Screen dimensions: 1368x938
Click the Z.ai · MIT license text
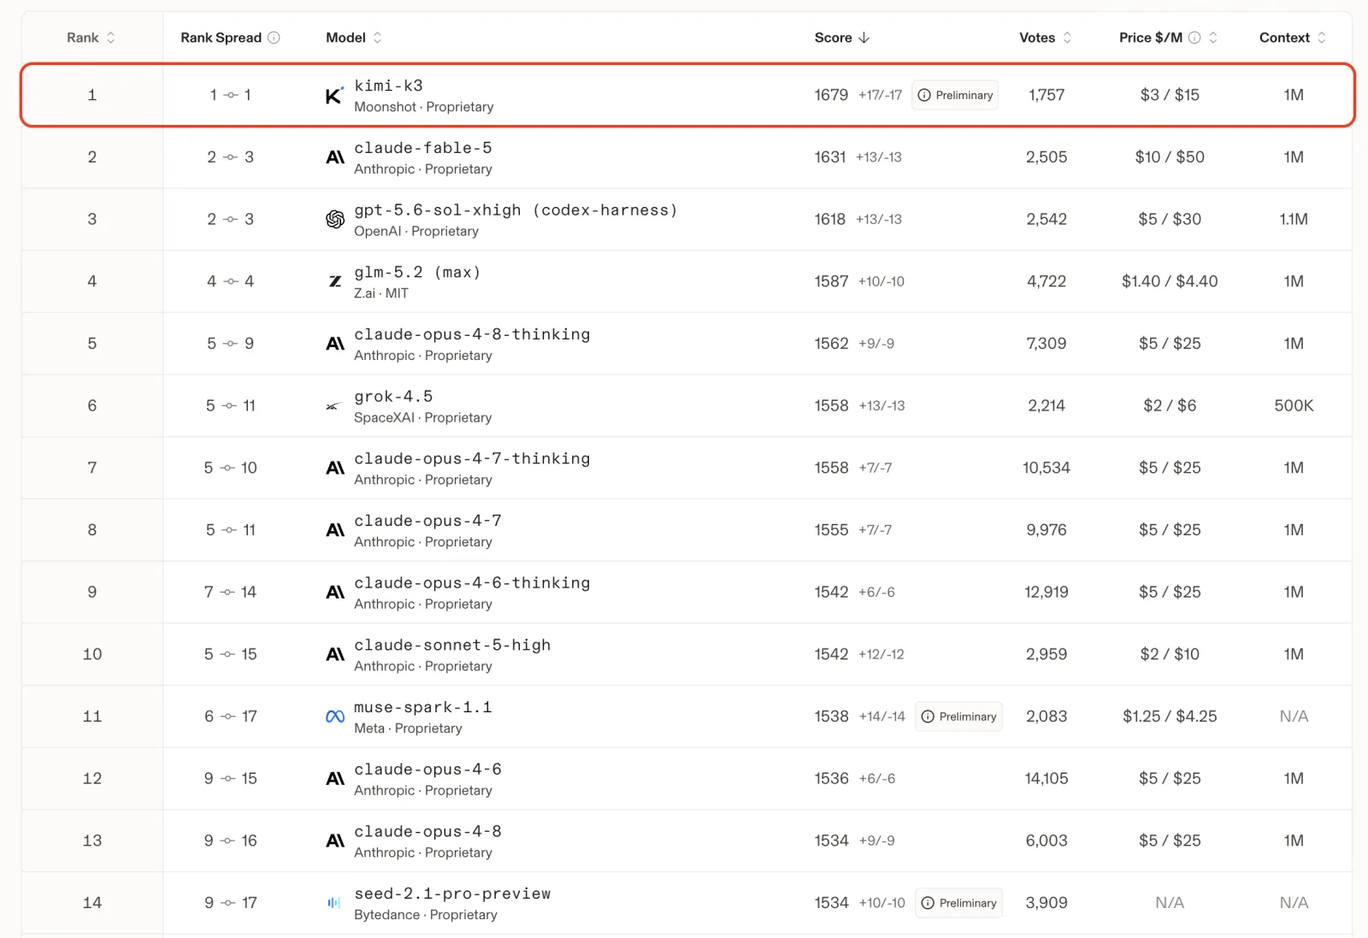pyautogui.click(x=381, y=293)
